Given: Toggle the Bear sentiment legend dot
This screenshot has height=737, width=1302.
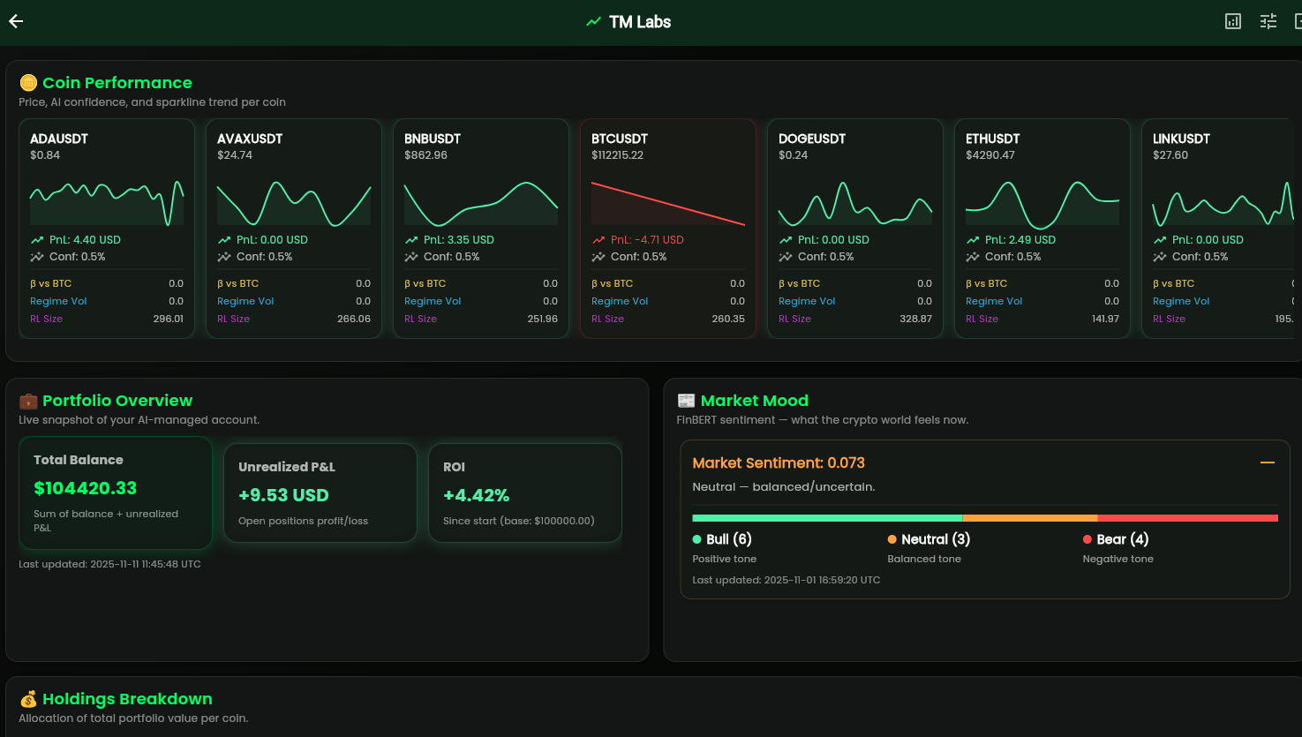Looking at the screenshot, I should [x=1088, y=538].
